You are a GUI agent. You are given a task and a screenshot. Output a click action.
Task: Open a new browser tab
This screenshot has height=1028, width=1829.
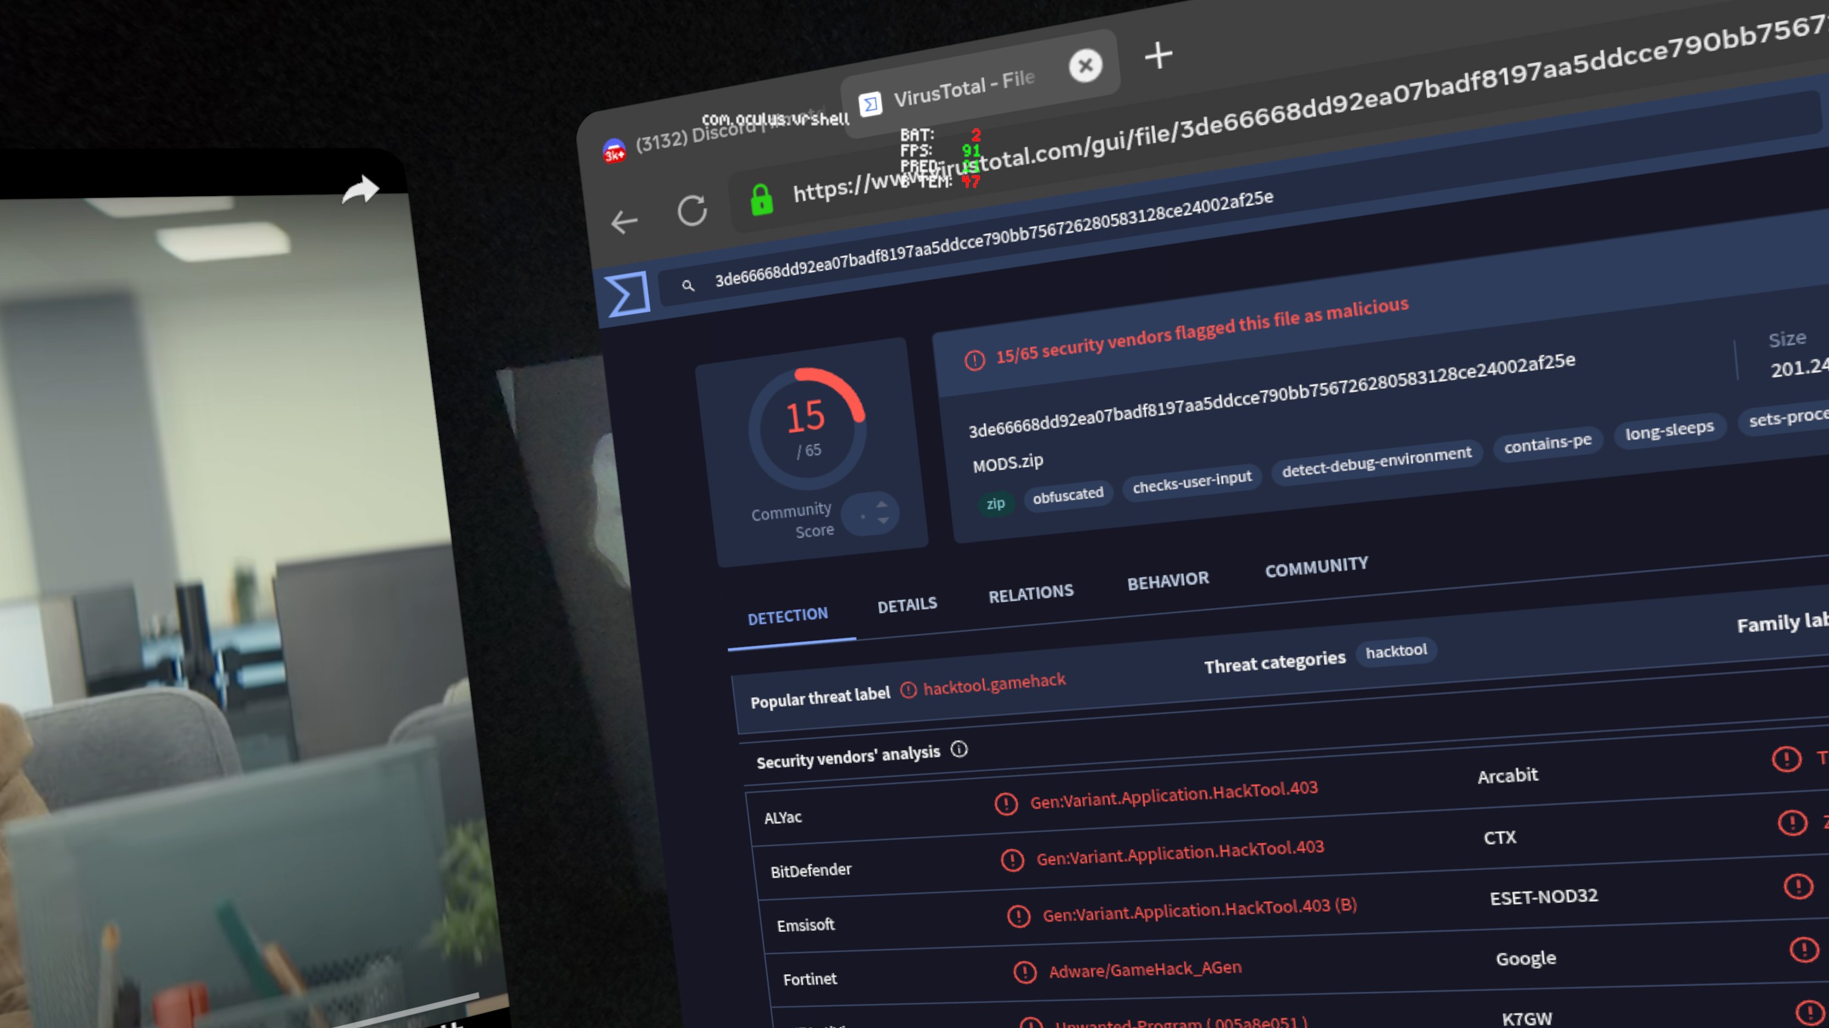click(1158, 54)
